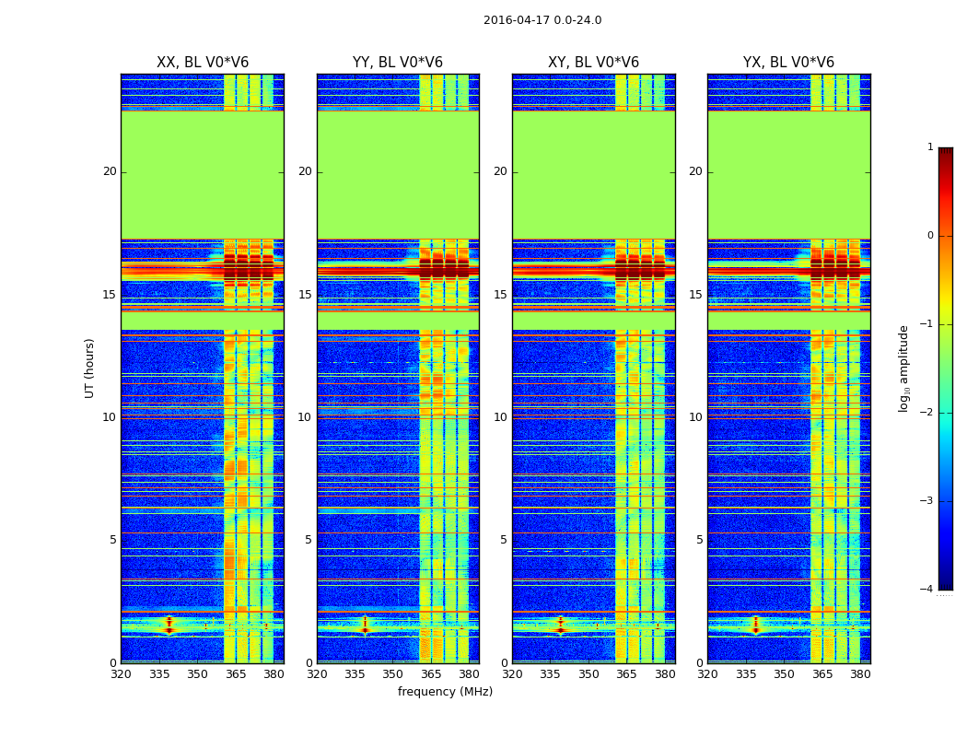Image resolution: width=967 pixels, height=737 pixels.
Task: Click the large green band in YX panel
Action: click(x=788, y=175)
